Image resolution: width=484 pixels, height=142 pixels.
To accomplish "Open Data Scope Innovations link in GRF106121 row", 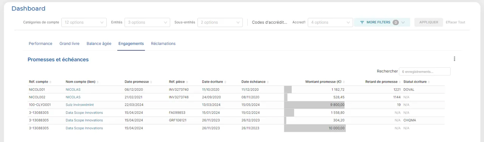I will pos(84,120).
